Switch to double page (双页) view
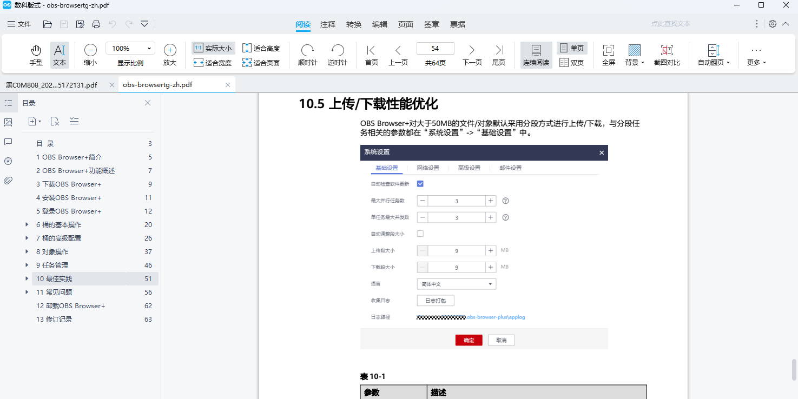 [x=572, y=63]
